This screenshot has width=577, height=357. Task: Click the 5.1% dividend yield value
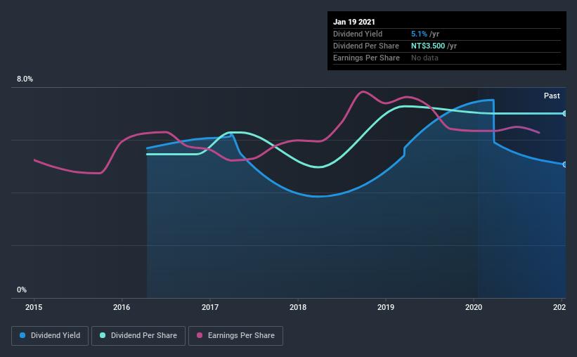click(419, 34)
